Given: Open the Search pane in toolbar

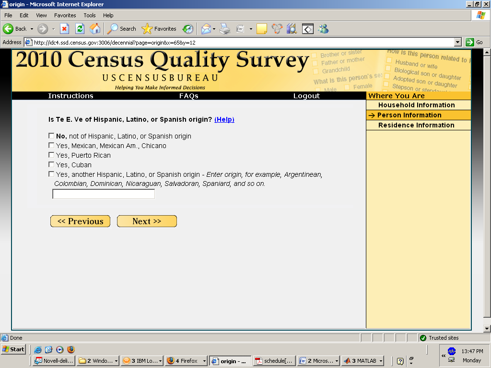Looking at the screenshot, I should click(x=122, y=29).
